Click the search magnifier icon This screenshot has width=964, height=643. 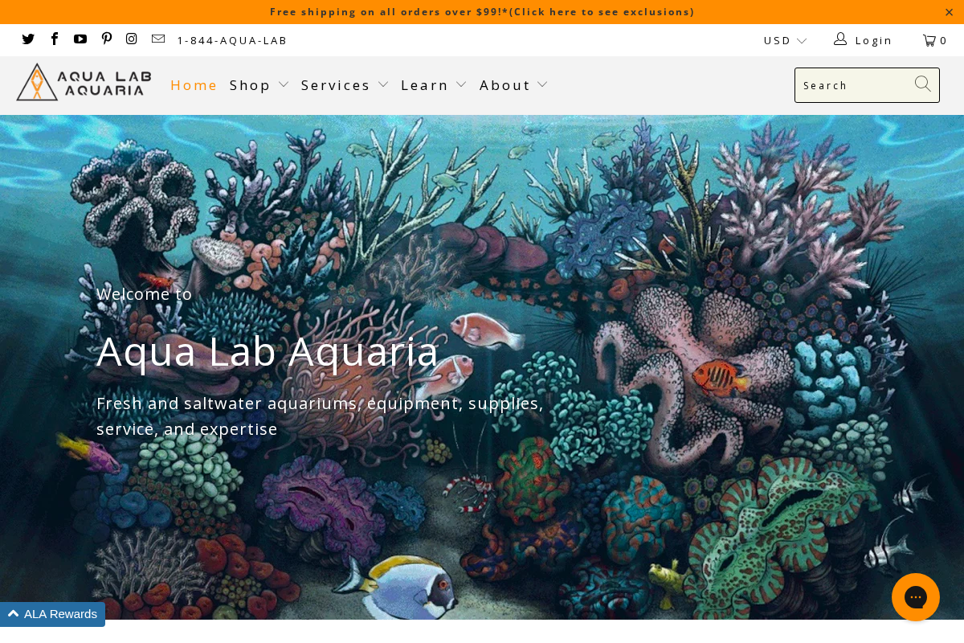922,84
